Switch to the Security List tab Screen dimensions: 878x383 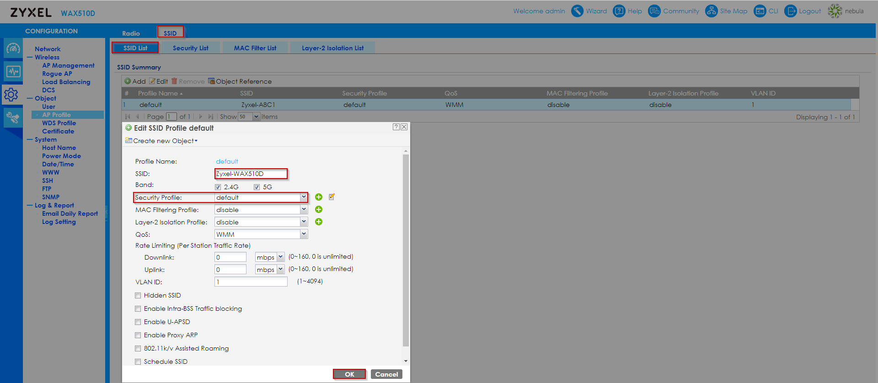pos(190,48)
